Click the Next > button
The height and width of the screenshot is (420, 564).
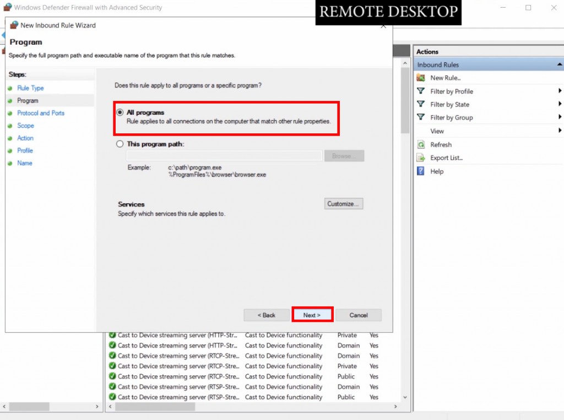(x=312, y=315)
